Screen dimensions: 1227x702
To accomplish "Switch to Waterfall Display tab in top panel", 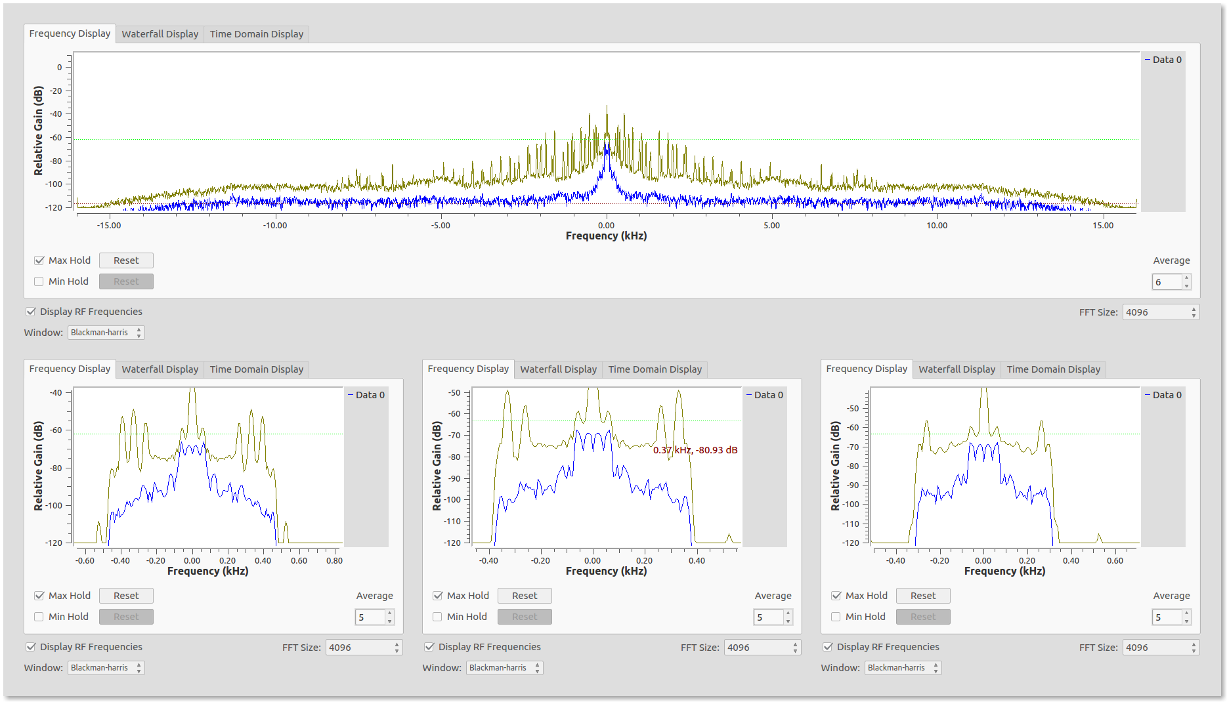I will click(160, 34).
